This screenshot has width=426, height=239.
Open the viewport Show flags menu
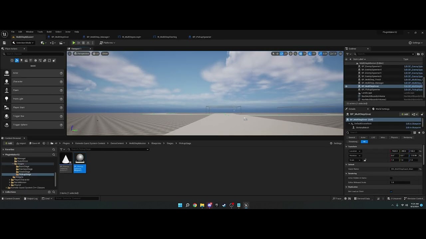click(105, 53)
